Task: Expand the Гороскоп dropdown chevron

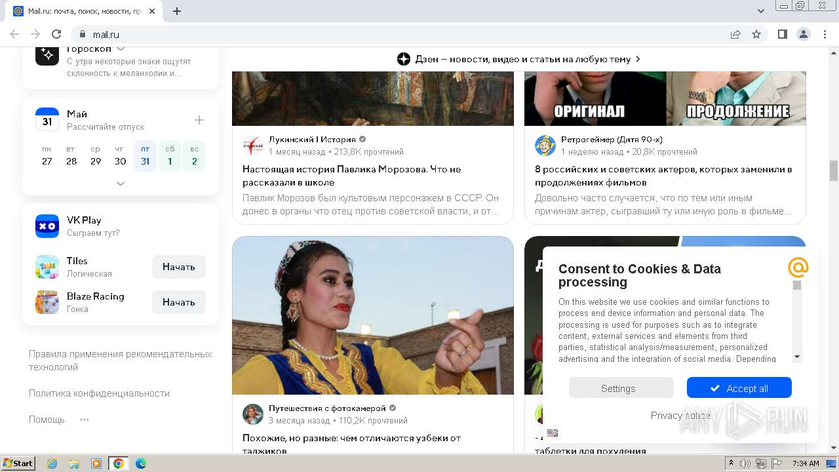Action: click(x=121, y=49)
